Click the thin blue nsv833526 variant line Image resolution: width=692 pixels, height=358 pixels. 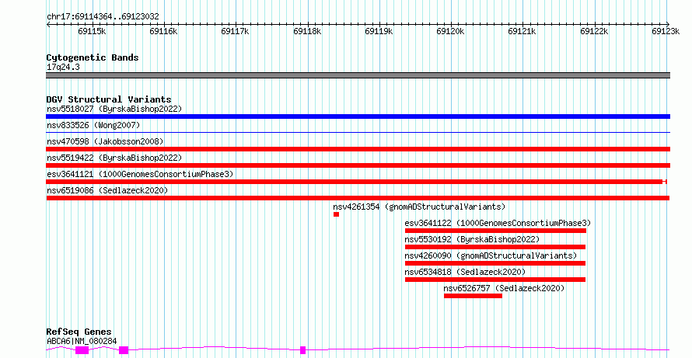(358, 132)
